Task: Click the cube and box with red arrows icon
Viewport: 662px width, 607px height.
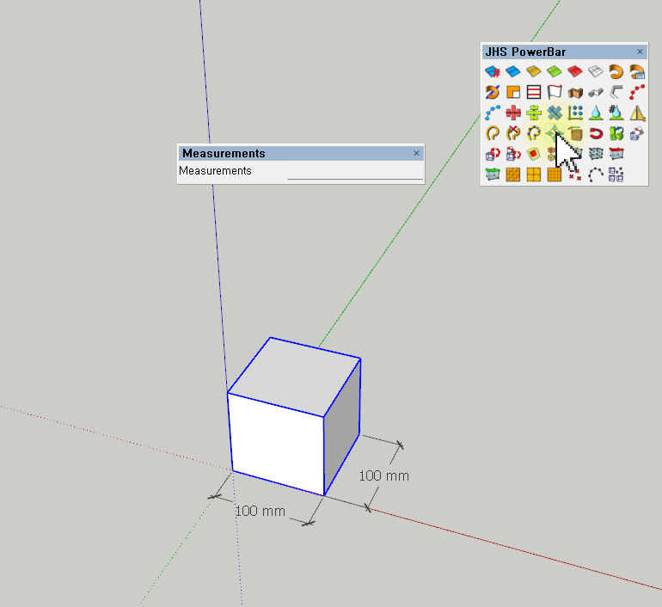Action: [513, 154]
